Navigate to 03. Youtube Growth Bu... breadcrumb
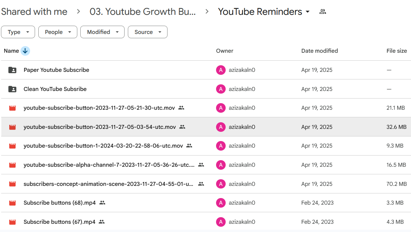 (x=142, y=12)
